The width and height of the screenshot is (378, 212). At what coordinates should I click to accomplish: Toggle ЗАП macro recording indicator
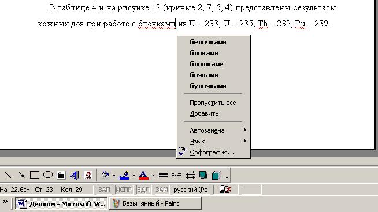104,190
